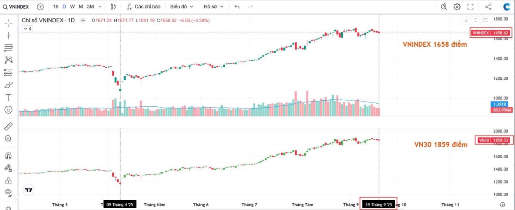Share the chart
The height and width of the screenshot is (210, 515).
click(x=488, y=7)
